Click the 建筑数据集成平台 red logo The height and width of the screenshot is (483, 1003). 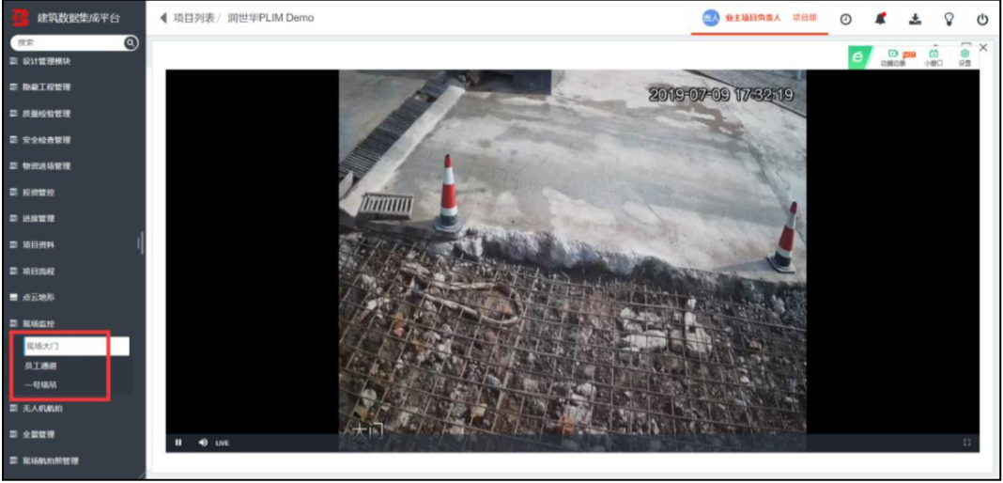[21, 18]
